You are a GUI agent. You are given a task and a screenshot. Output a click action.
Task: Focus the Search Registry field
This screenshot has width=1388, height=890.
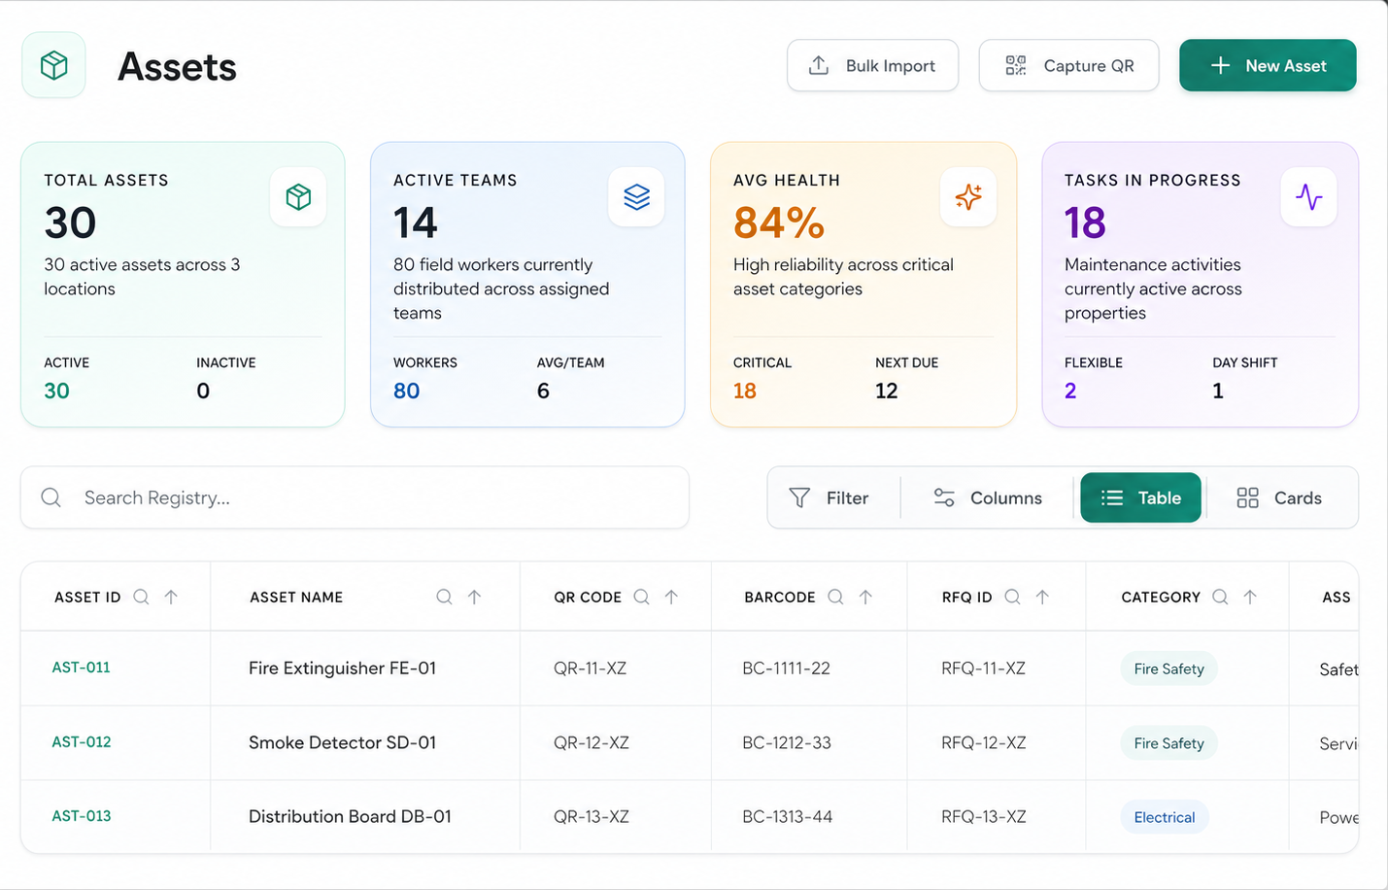[355, 497]
